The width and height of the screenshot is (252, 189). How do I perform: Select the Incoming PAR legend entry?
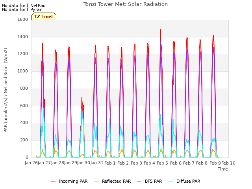click(x=69, y=181)
